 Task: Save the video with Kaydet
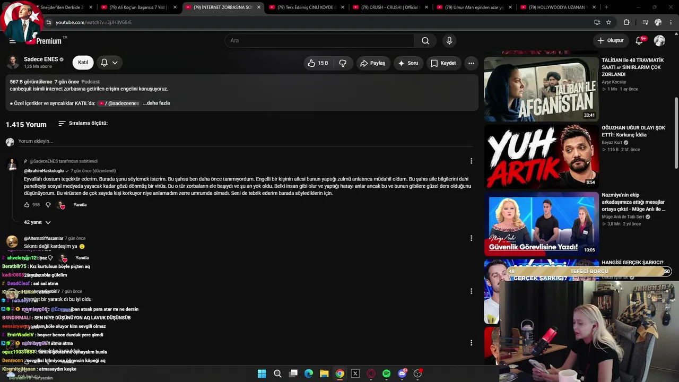pos(443,63)
